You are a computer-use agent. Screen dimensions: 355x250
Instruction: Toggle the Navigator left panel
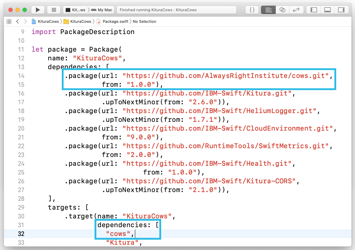click(313, 10)
